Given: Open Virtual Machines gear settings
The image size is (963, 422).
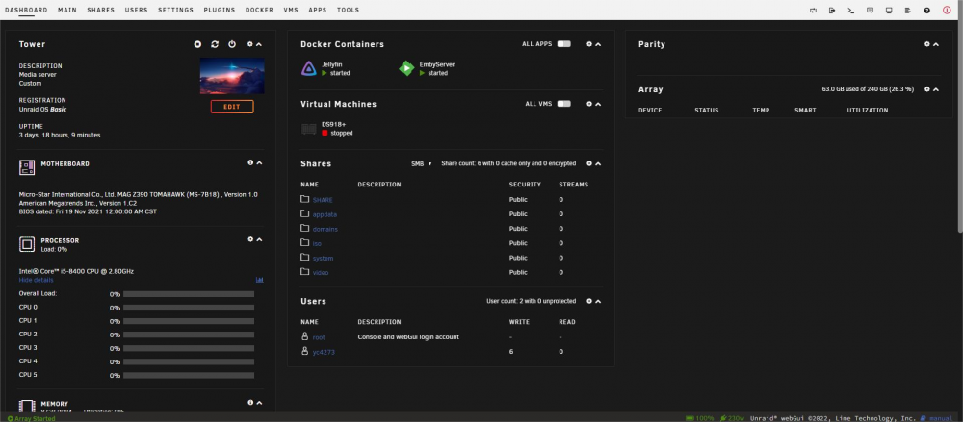Looking at the screenshot, I should [x=589, y=104].
